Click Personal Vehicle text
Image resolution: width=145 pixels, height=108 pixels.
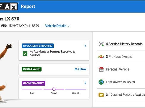coord(118,69)
